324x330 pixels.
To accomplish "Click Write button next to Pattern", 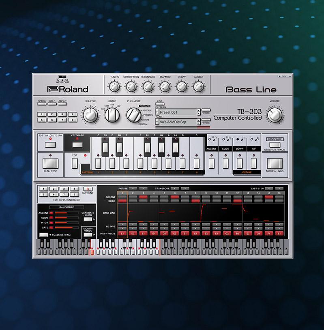I will (206, 110).
